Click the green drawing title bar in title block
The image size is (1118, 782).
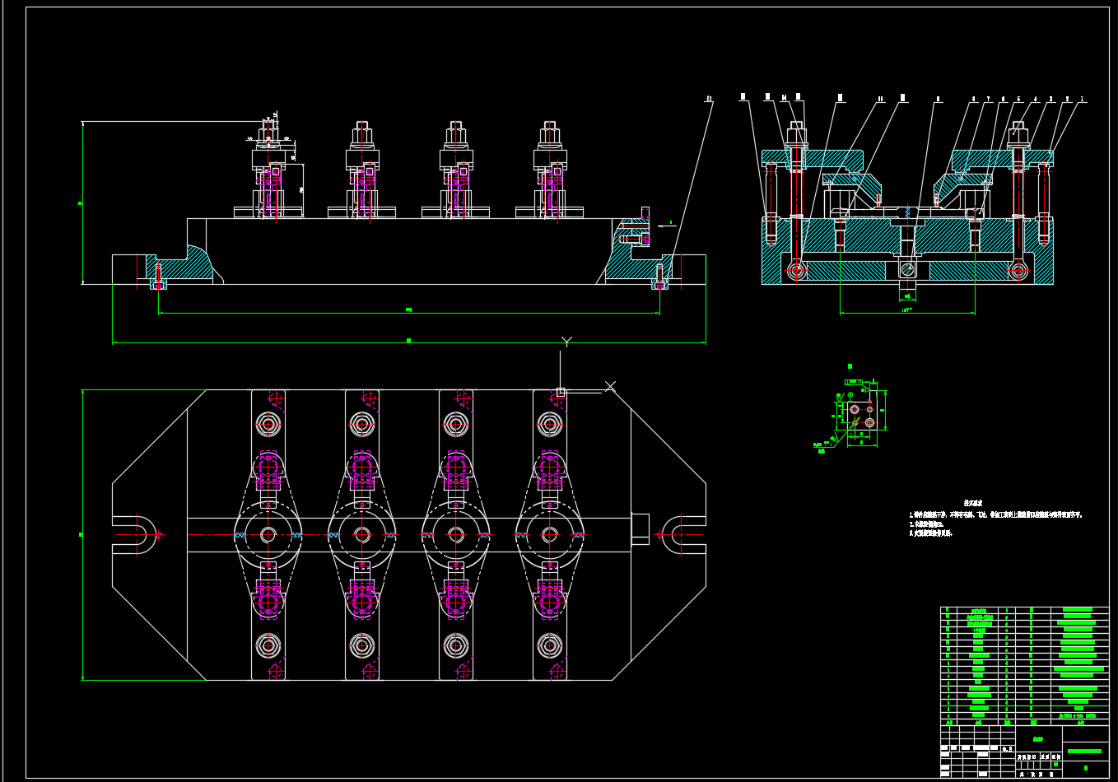point(1083,751)
